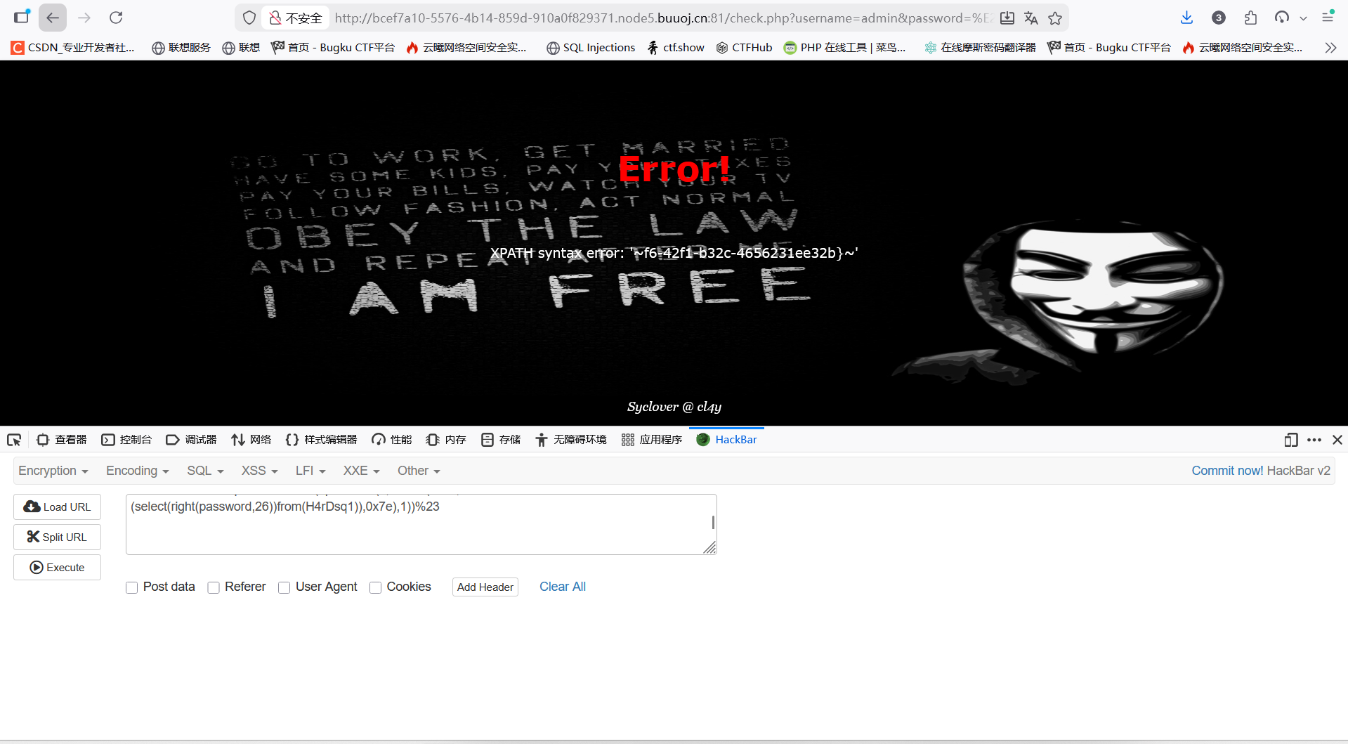Switch to 网络 network tab
The height and width of the screenshot is (744, 1348).
pyautogui.click(x=251, y=440)
